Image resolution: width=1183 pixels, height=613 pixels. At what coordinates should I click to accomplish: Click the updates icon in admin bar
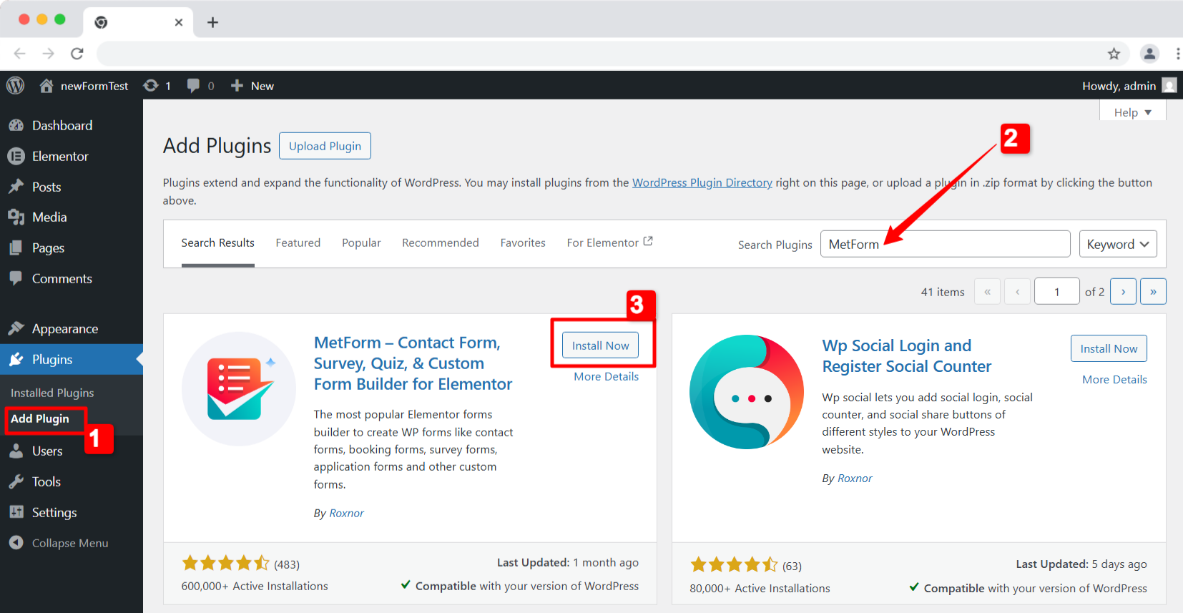pyautogui.click(x=150, y=86)
